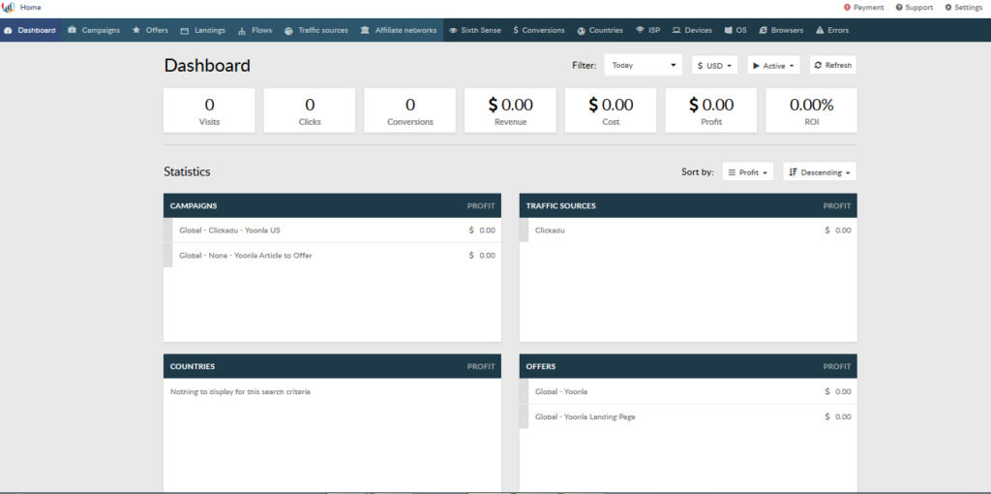Click the ISP wifi icon

[x=640, y=30]
